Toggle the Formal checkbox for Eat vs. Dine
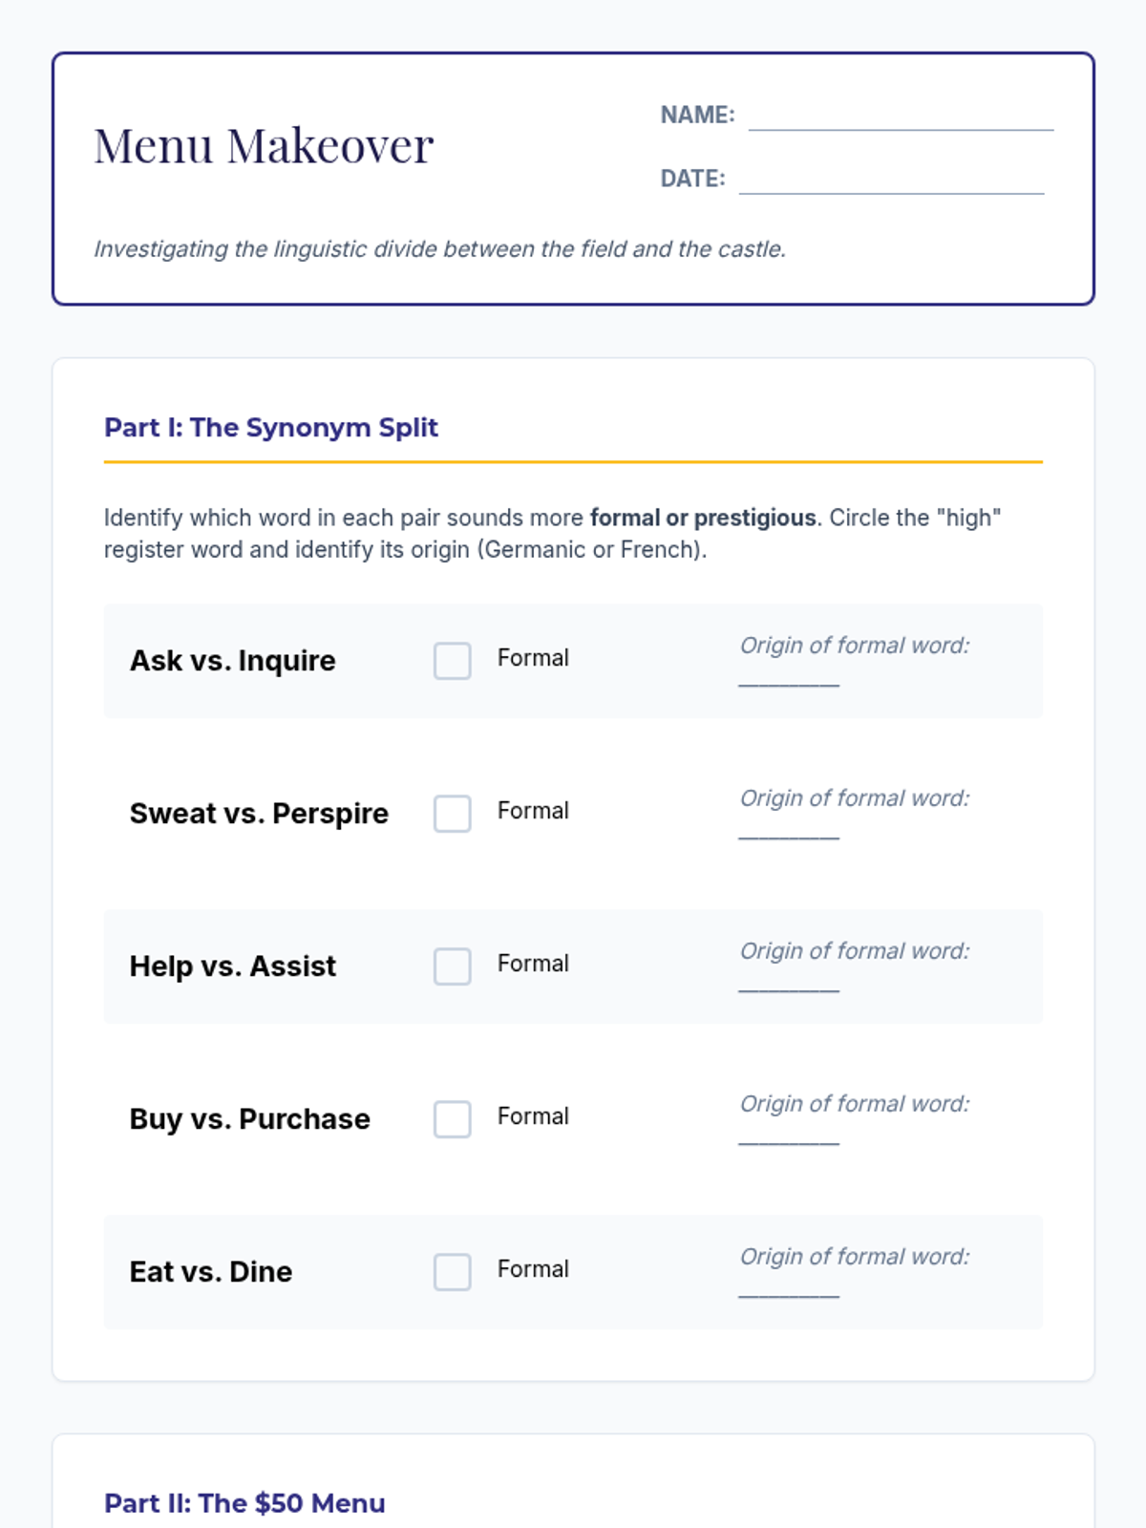The height and width of the screenshot is (1528, 1146). pos(452,1272)
